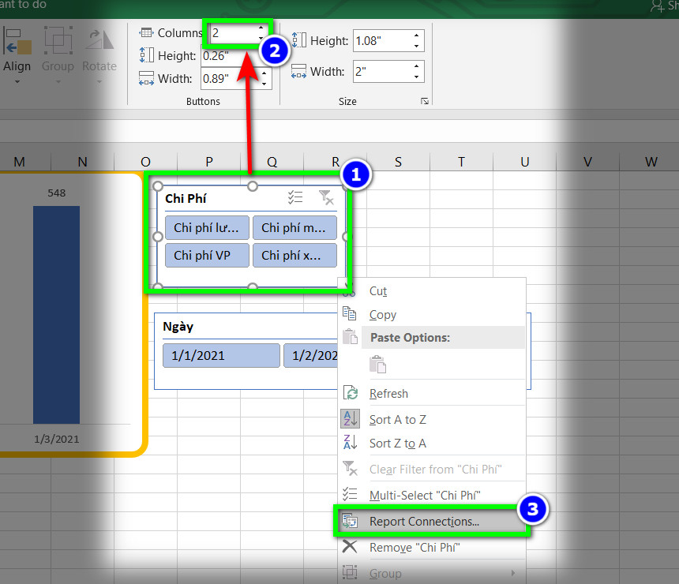679x584 pixels.
Task: Click the Size Width input field
Action: pyautogui.click(x=381, y=72)
